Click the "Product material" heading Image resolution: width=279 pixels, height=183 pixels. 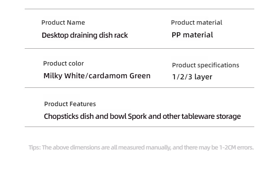196,23
